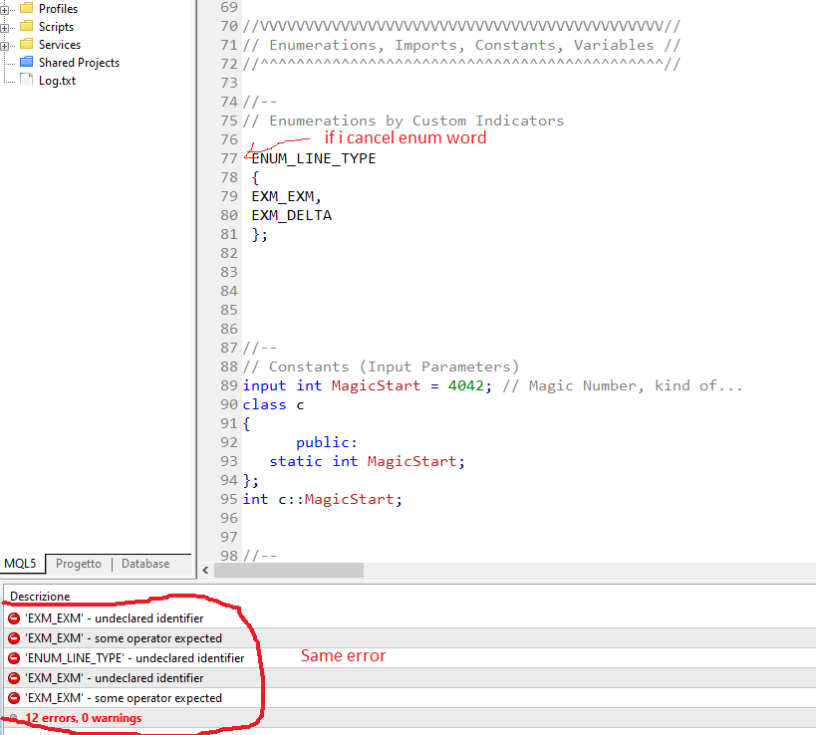Select the Services folder icon
This screenshot has width=816, height=735.
point(27,44)
